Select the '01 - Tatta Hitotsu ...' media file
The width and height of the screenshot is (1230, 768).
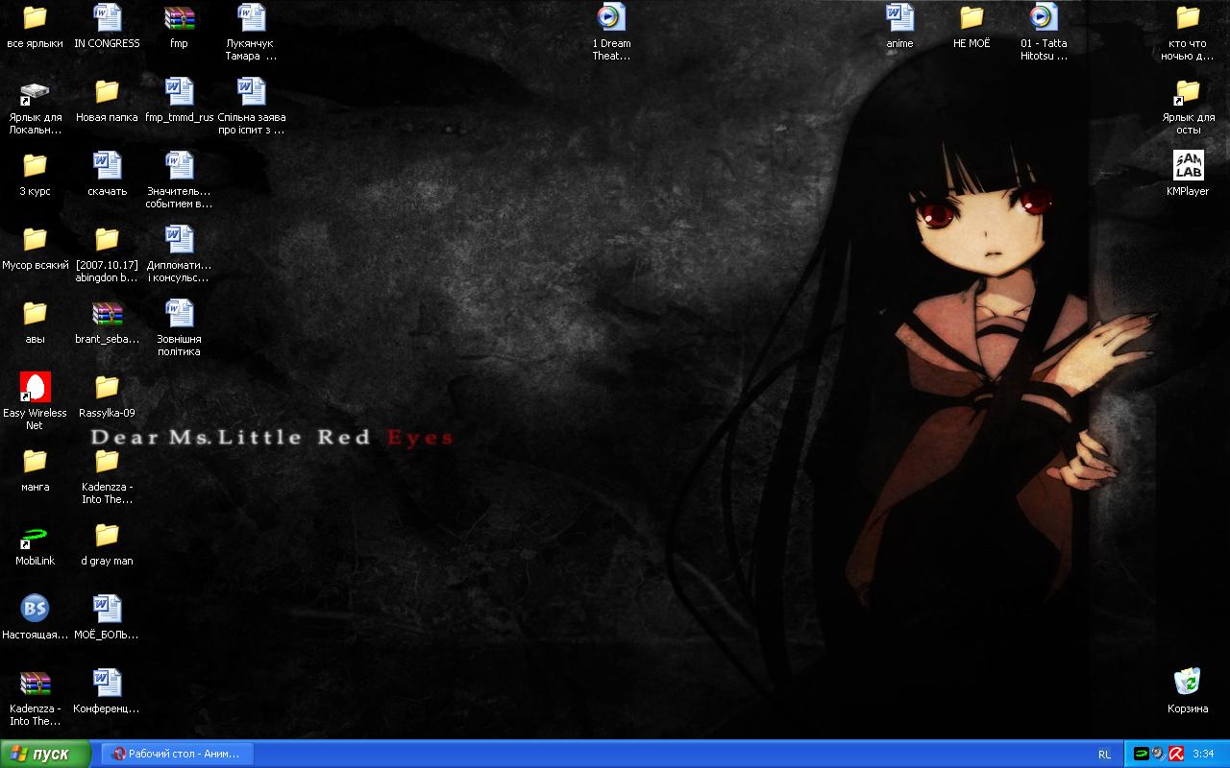pyautogui.click(x=1044, y=17)
